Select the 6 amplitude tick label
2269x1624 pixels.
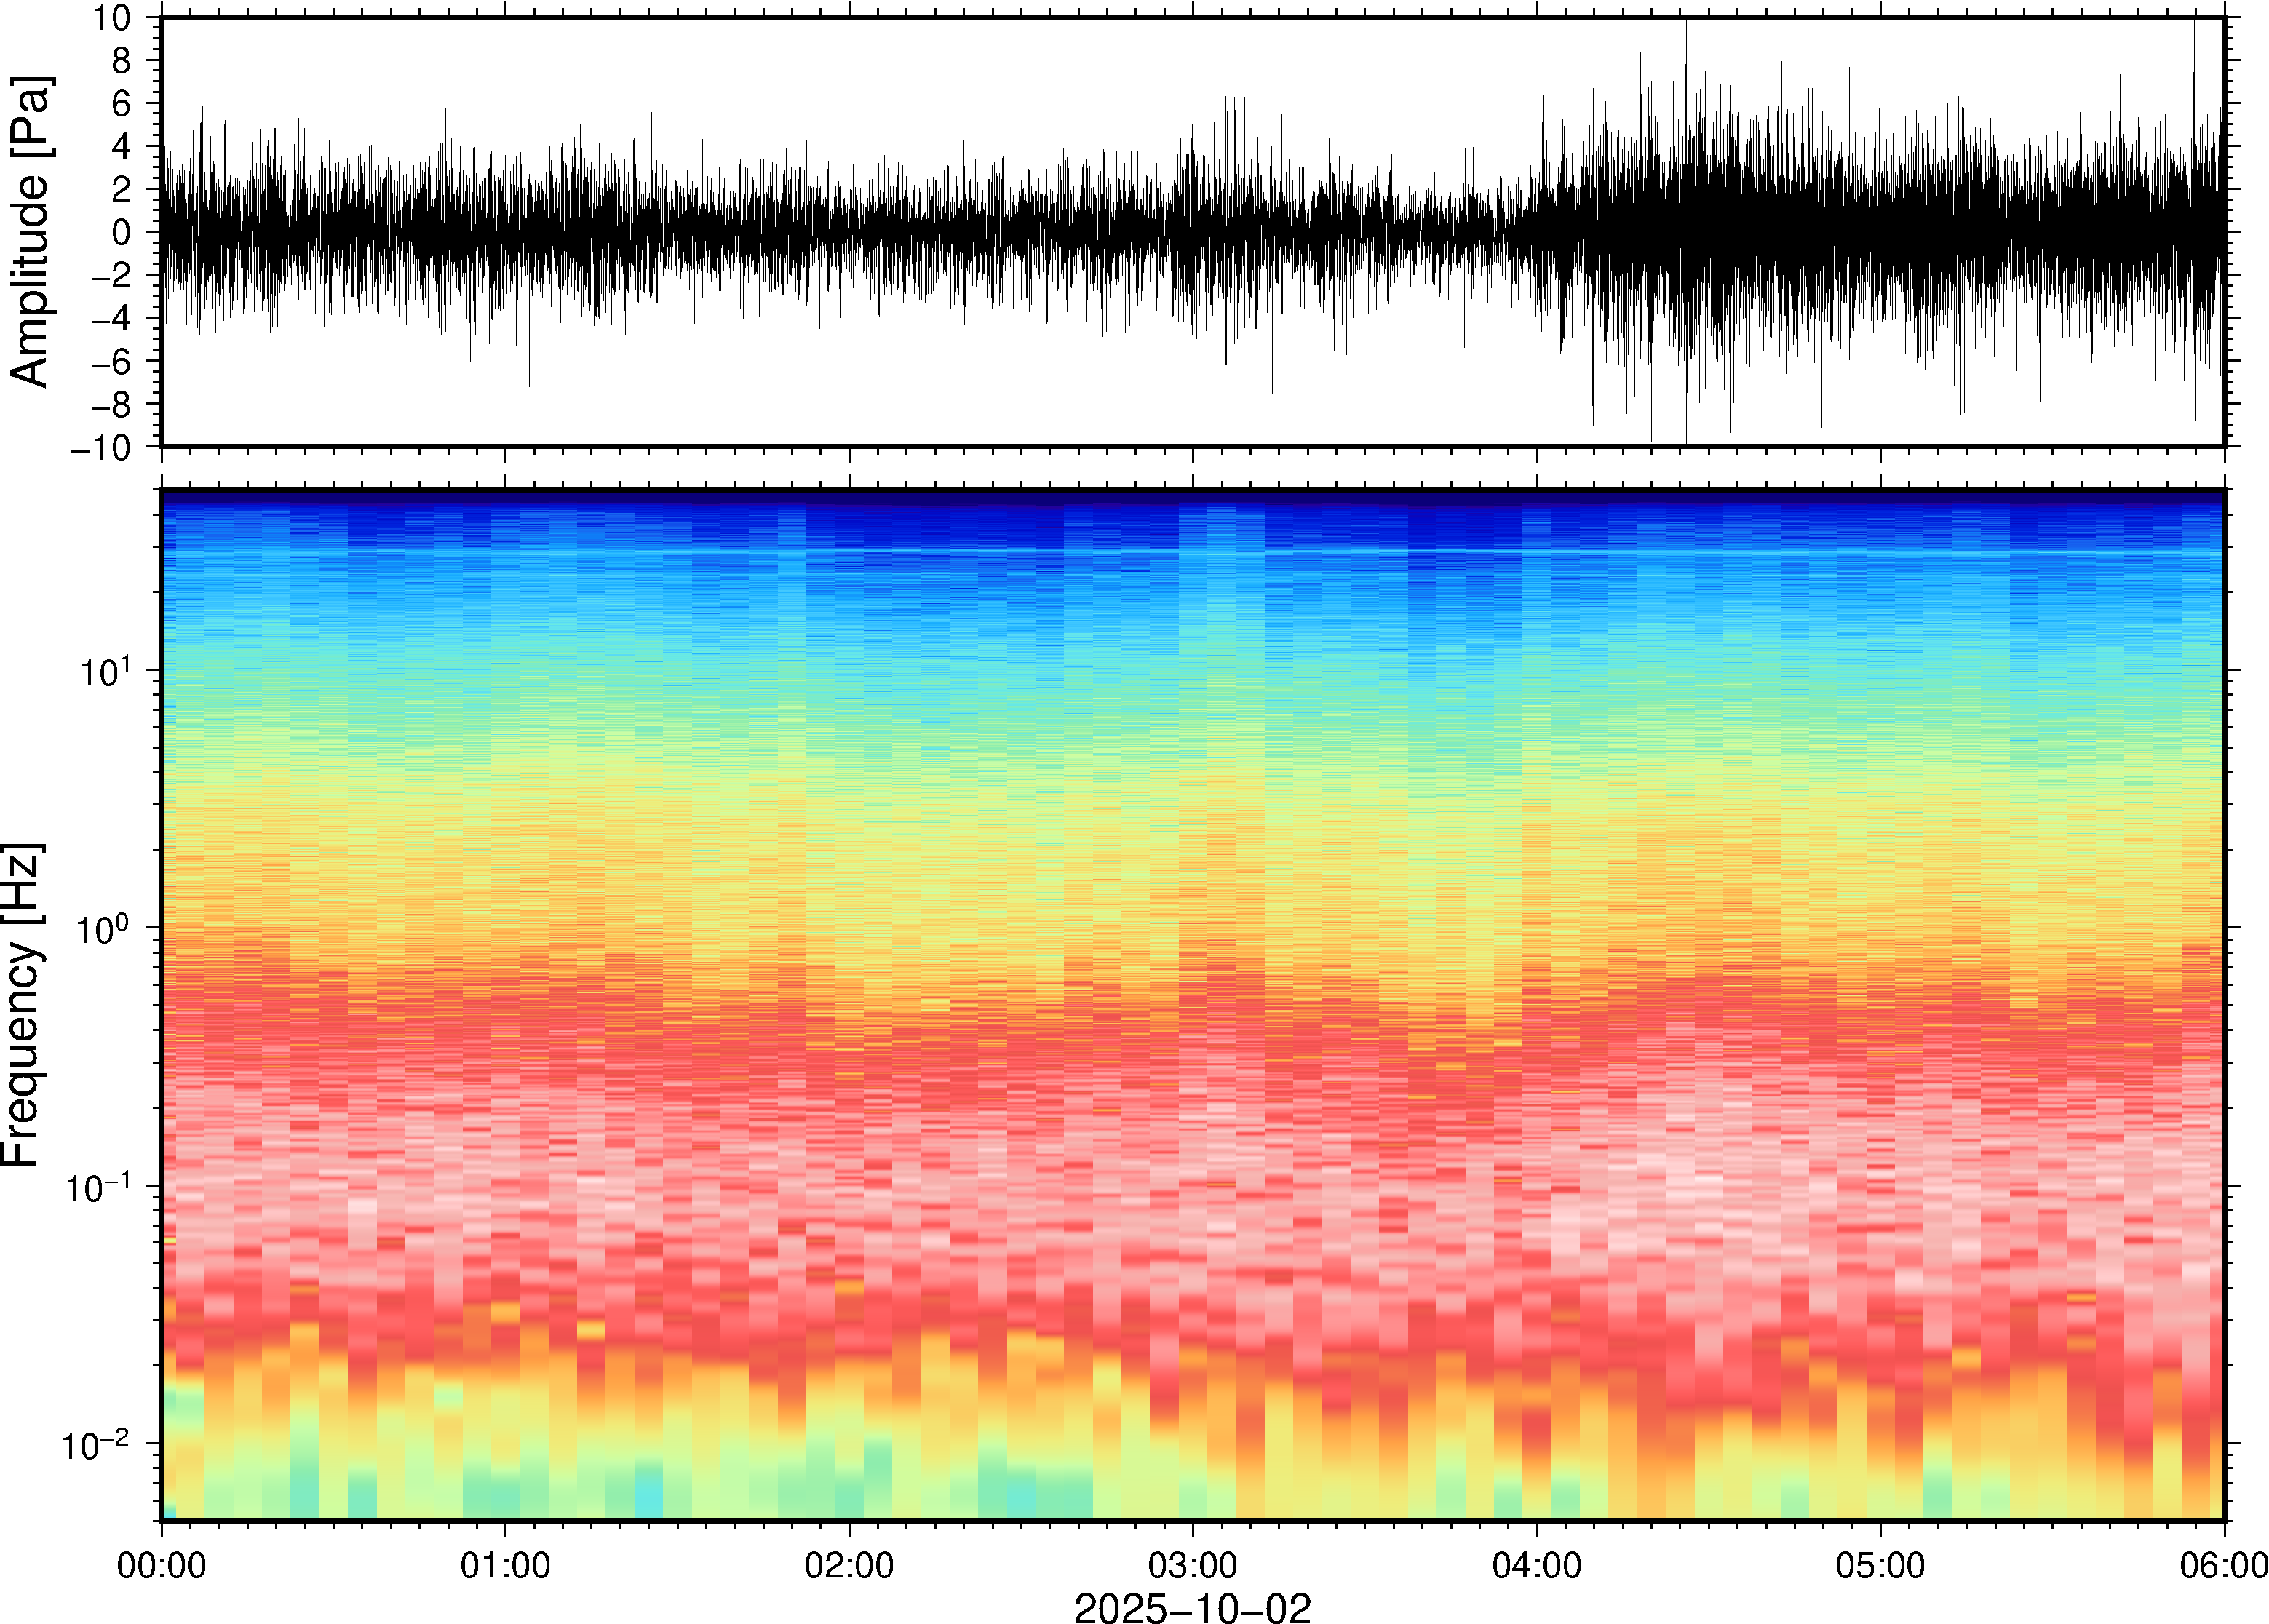pos(122,104)
